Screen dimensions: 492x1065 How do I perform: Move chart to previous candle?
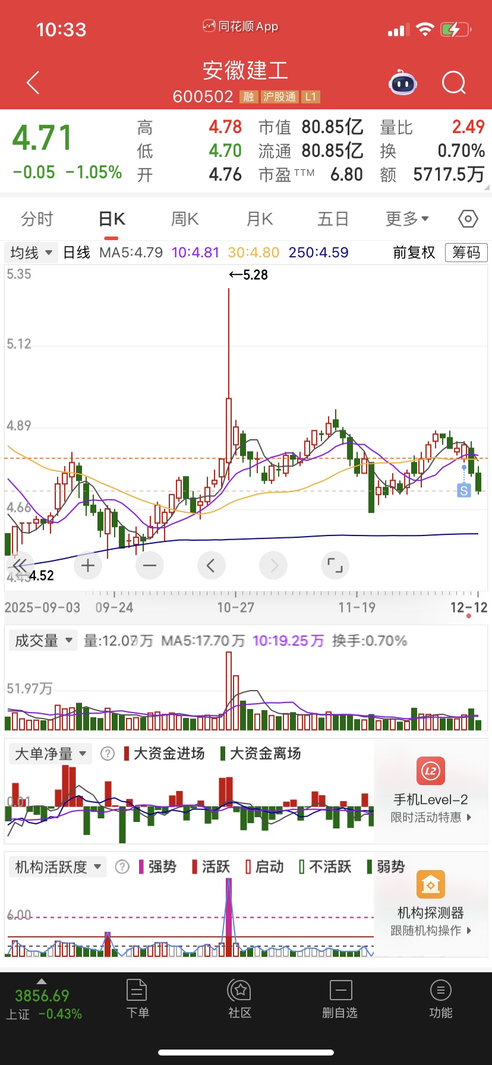[x=212, y=565]
